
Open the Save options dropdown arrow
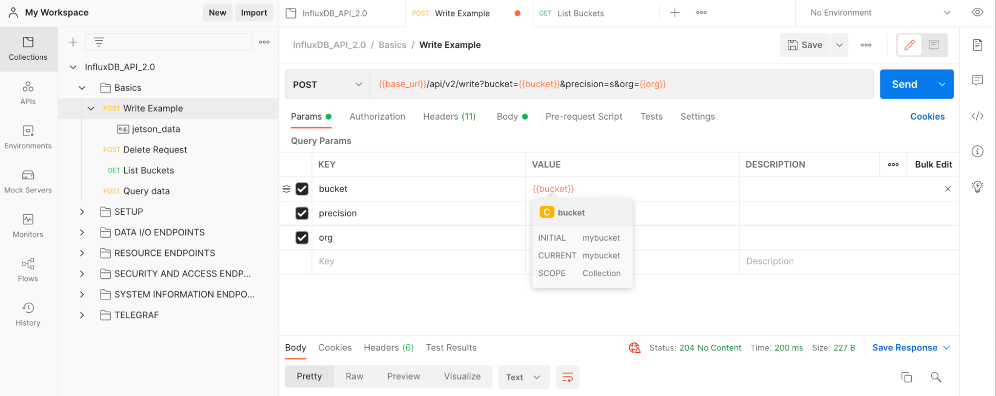[840, 45]
